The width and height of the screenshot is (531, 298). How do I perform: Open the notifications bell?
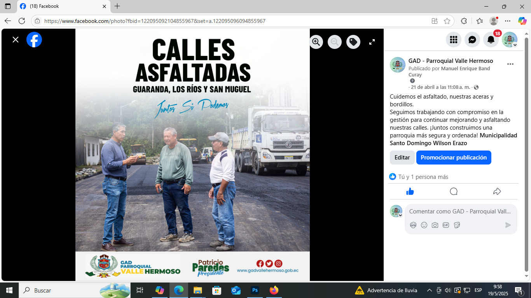[x=491, y=40]
